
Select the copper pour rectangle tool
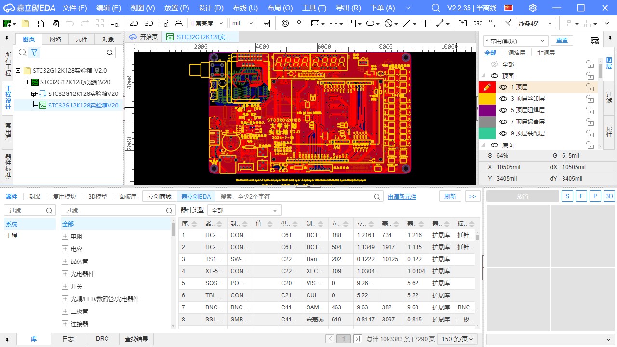[315, 23]
